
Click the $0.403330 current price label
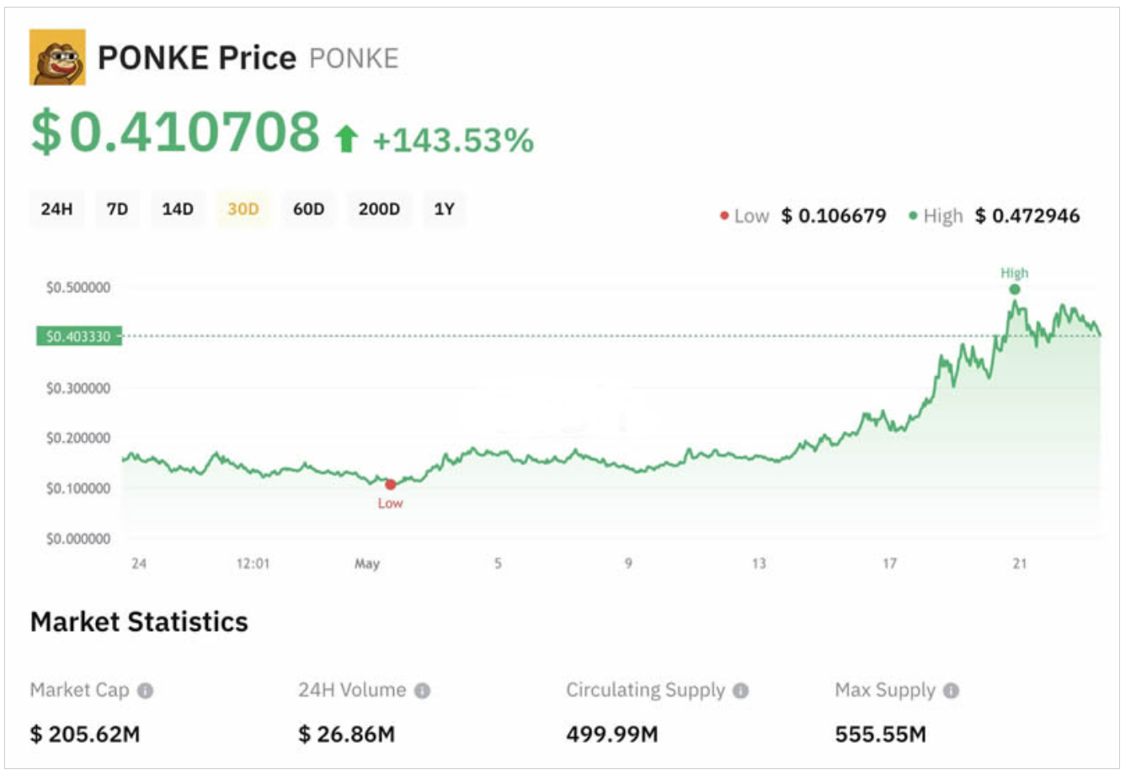pyautogui.click(x=78, y=337)
